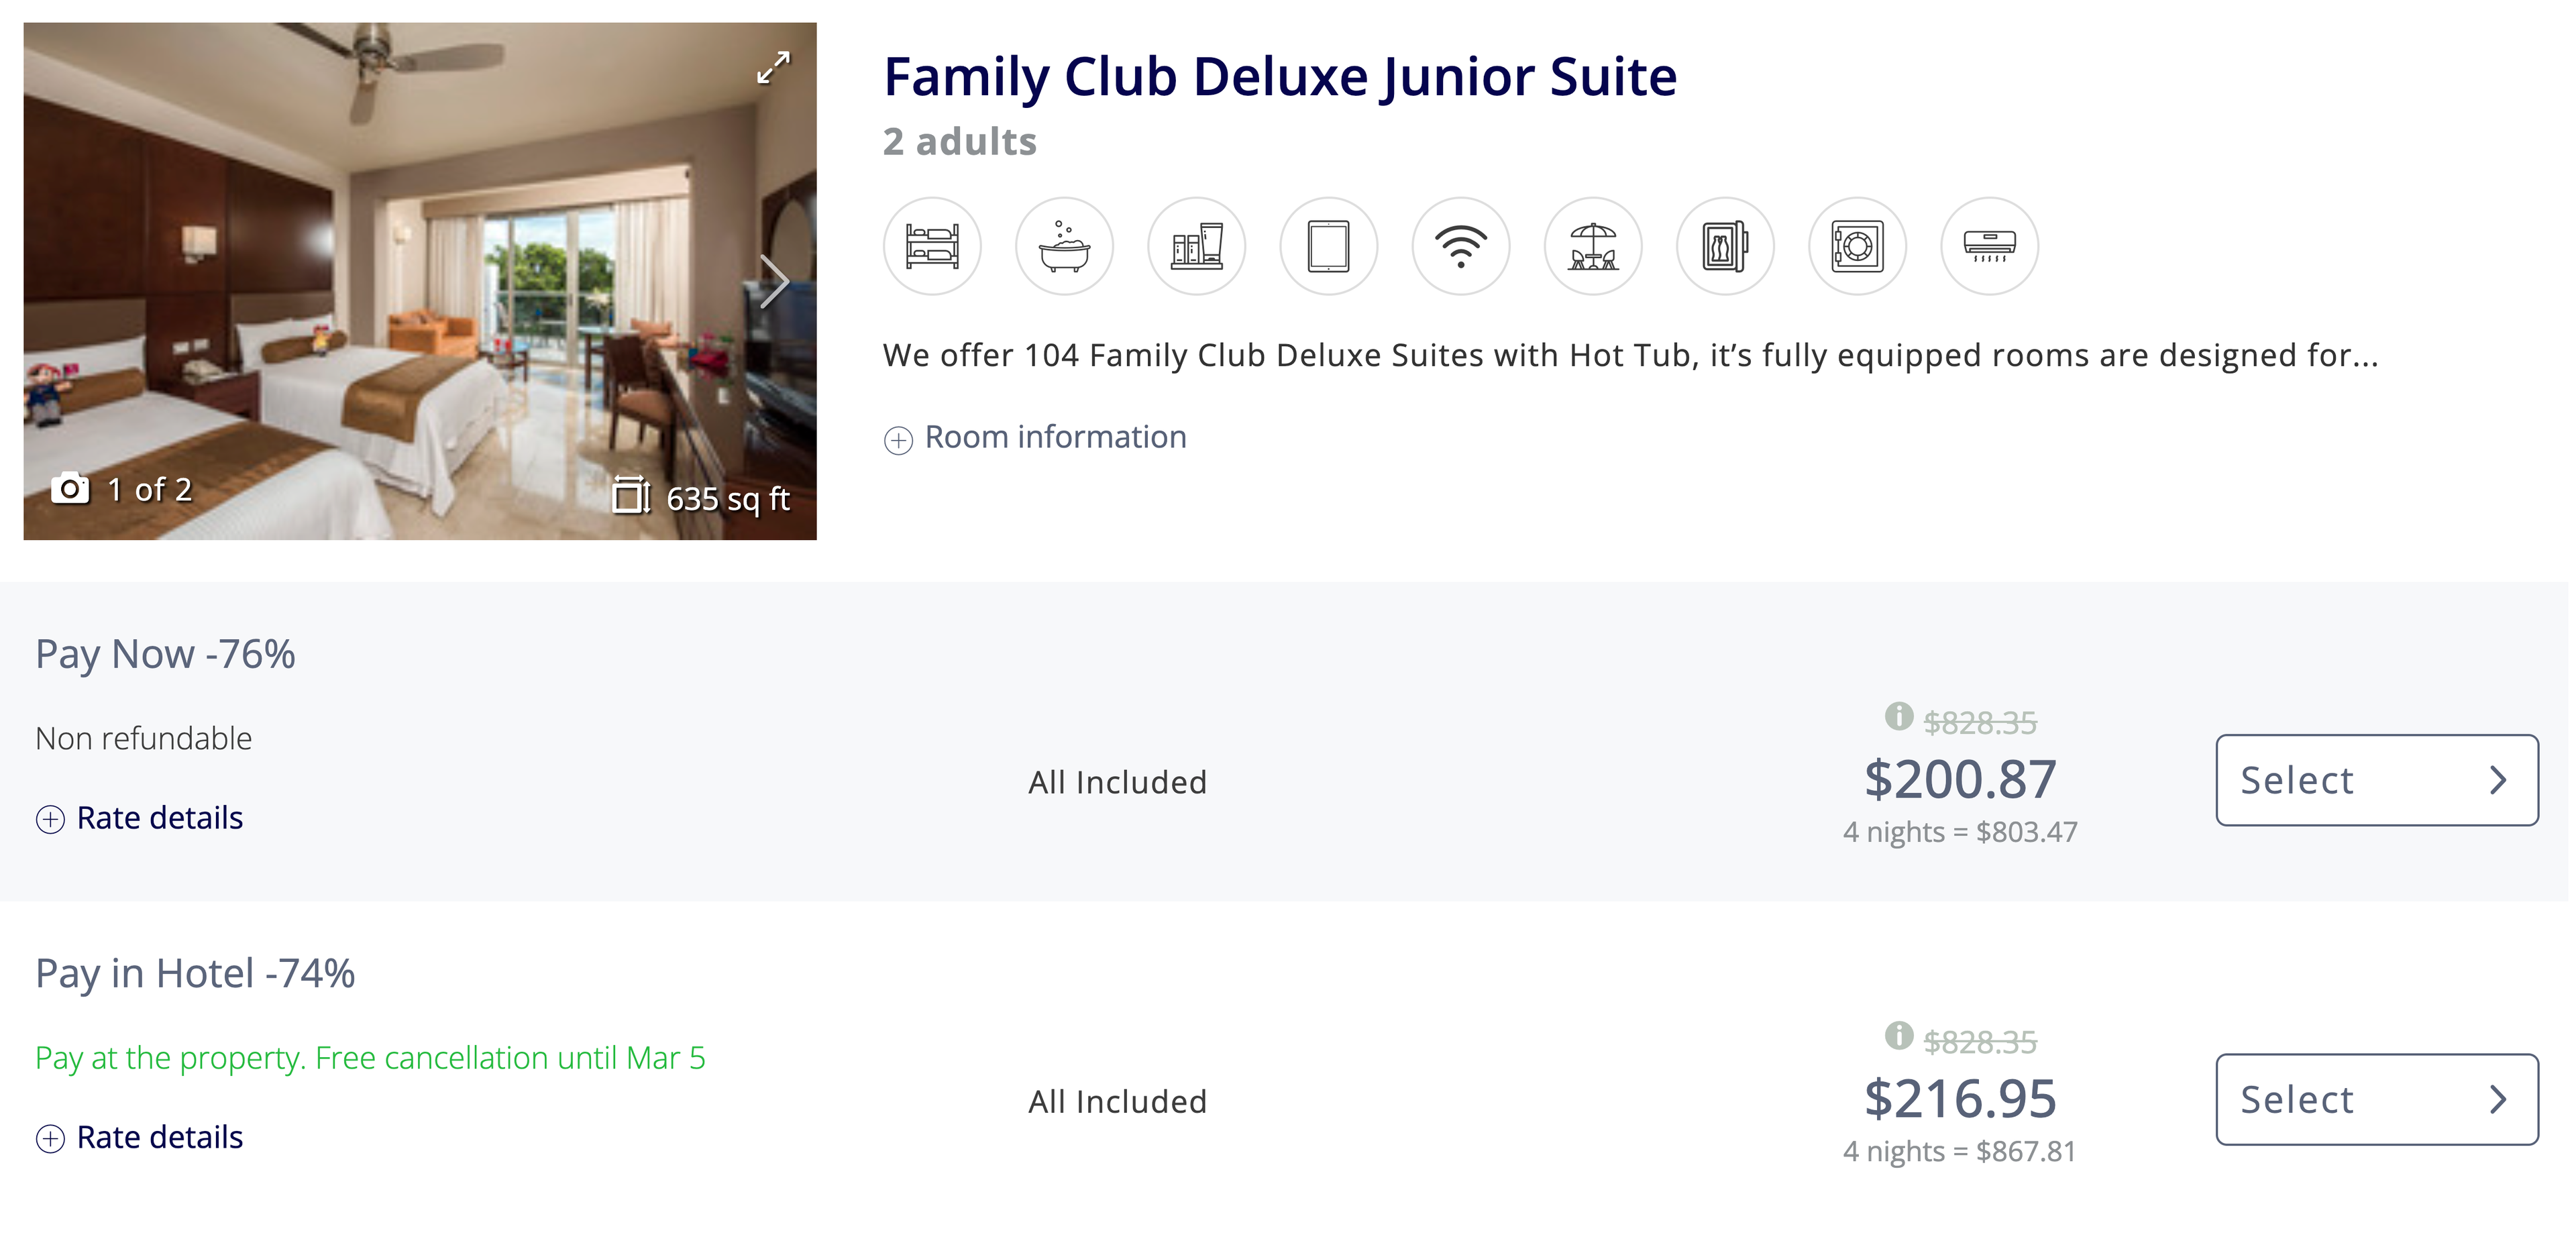This screenshot has width=2576, height=1251.
Task: Expand the room photo to fullscreen
Action: [773, 68]
